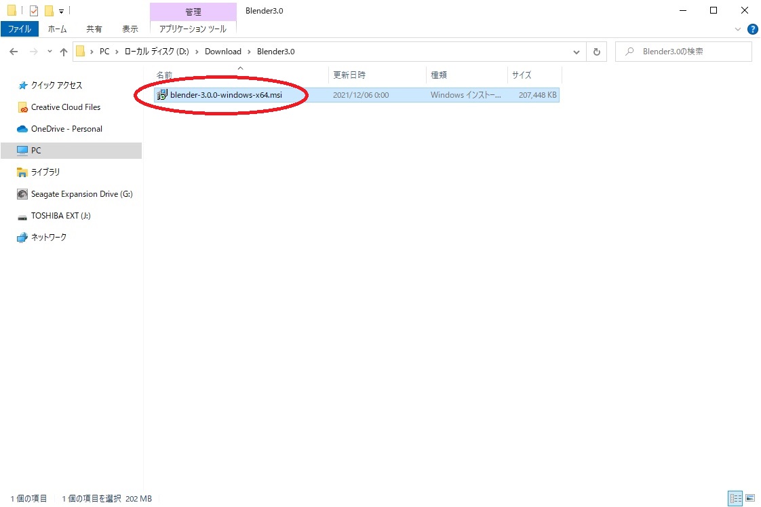Click the Download breadcrumb segment
Screen dimensions: 761x507
coord(222,52)
